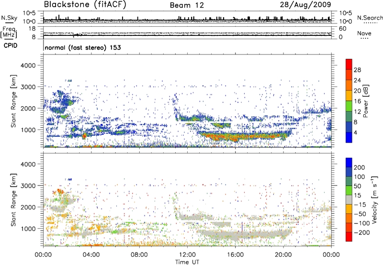Click the "CPID" row label
This screenshot has width=383, height=265.
click(x=11, y=45)
